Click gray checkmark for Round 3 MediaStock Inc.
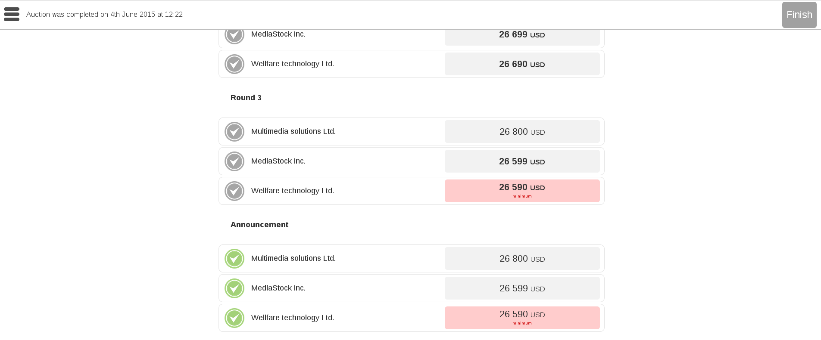The image size is (821, 340). [234, 161]
